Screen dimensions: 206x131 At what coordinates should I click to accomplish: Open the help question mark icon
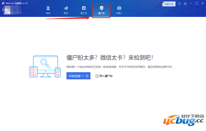[179, 4]
